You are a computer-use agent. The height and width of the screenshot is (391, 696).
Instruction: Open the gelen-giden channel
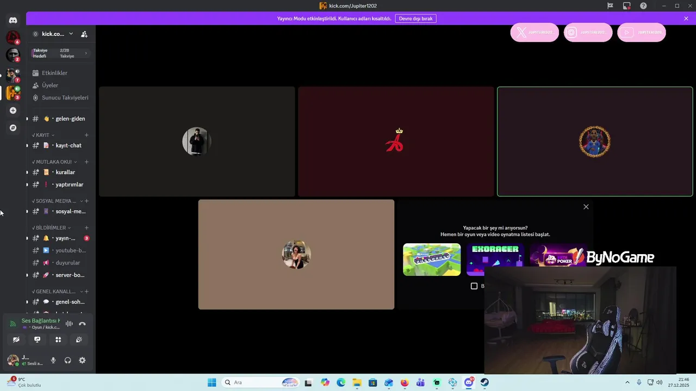coord(60,118)
